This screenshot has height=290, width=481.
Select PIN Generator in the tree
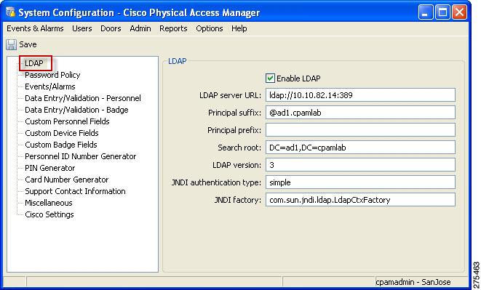[49, 168]
